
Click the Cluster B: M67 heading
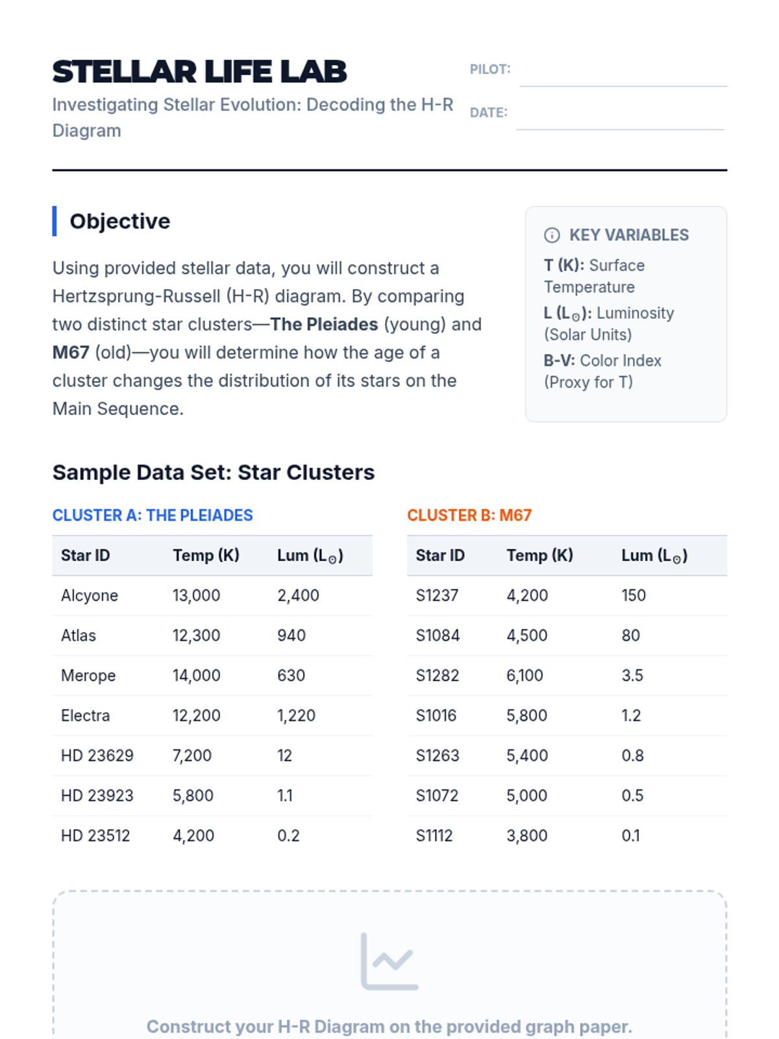[469, 515]
